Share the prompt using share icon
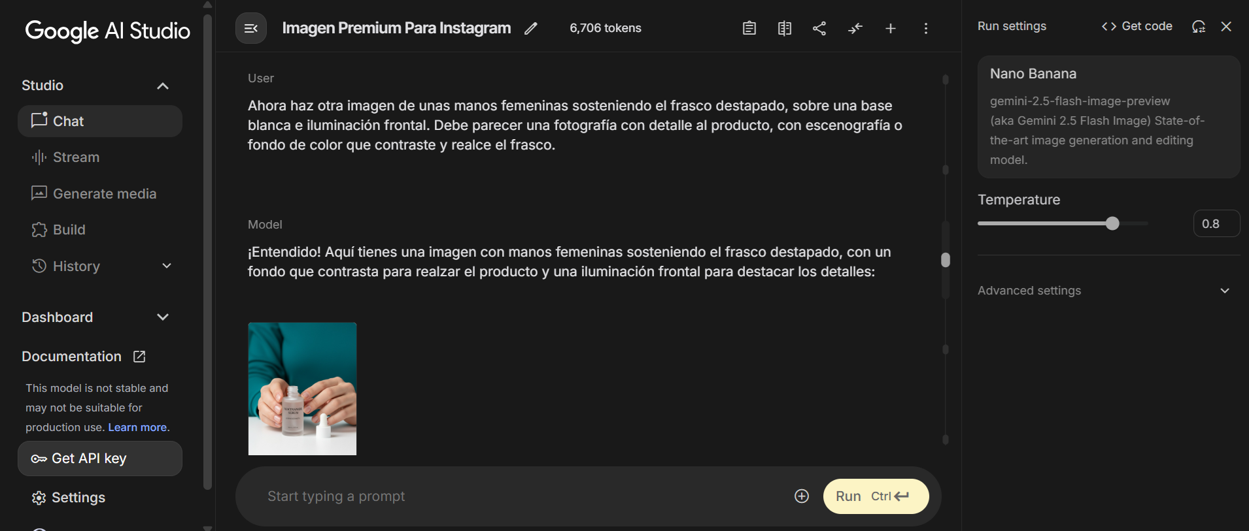 [x=819, y=28]
